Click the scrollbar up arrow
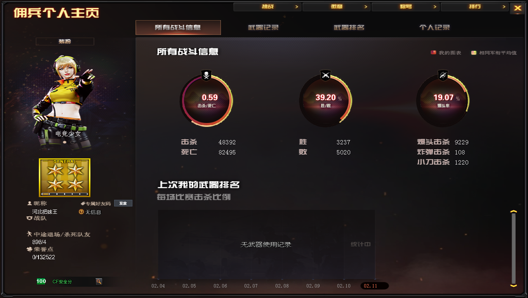The image size is (528, 298). (x=514, y=212)
